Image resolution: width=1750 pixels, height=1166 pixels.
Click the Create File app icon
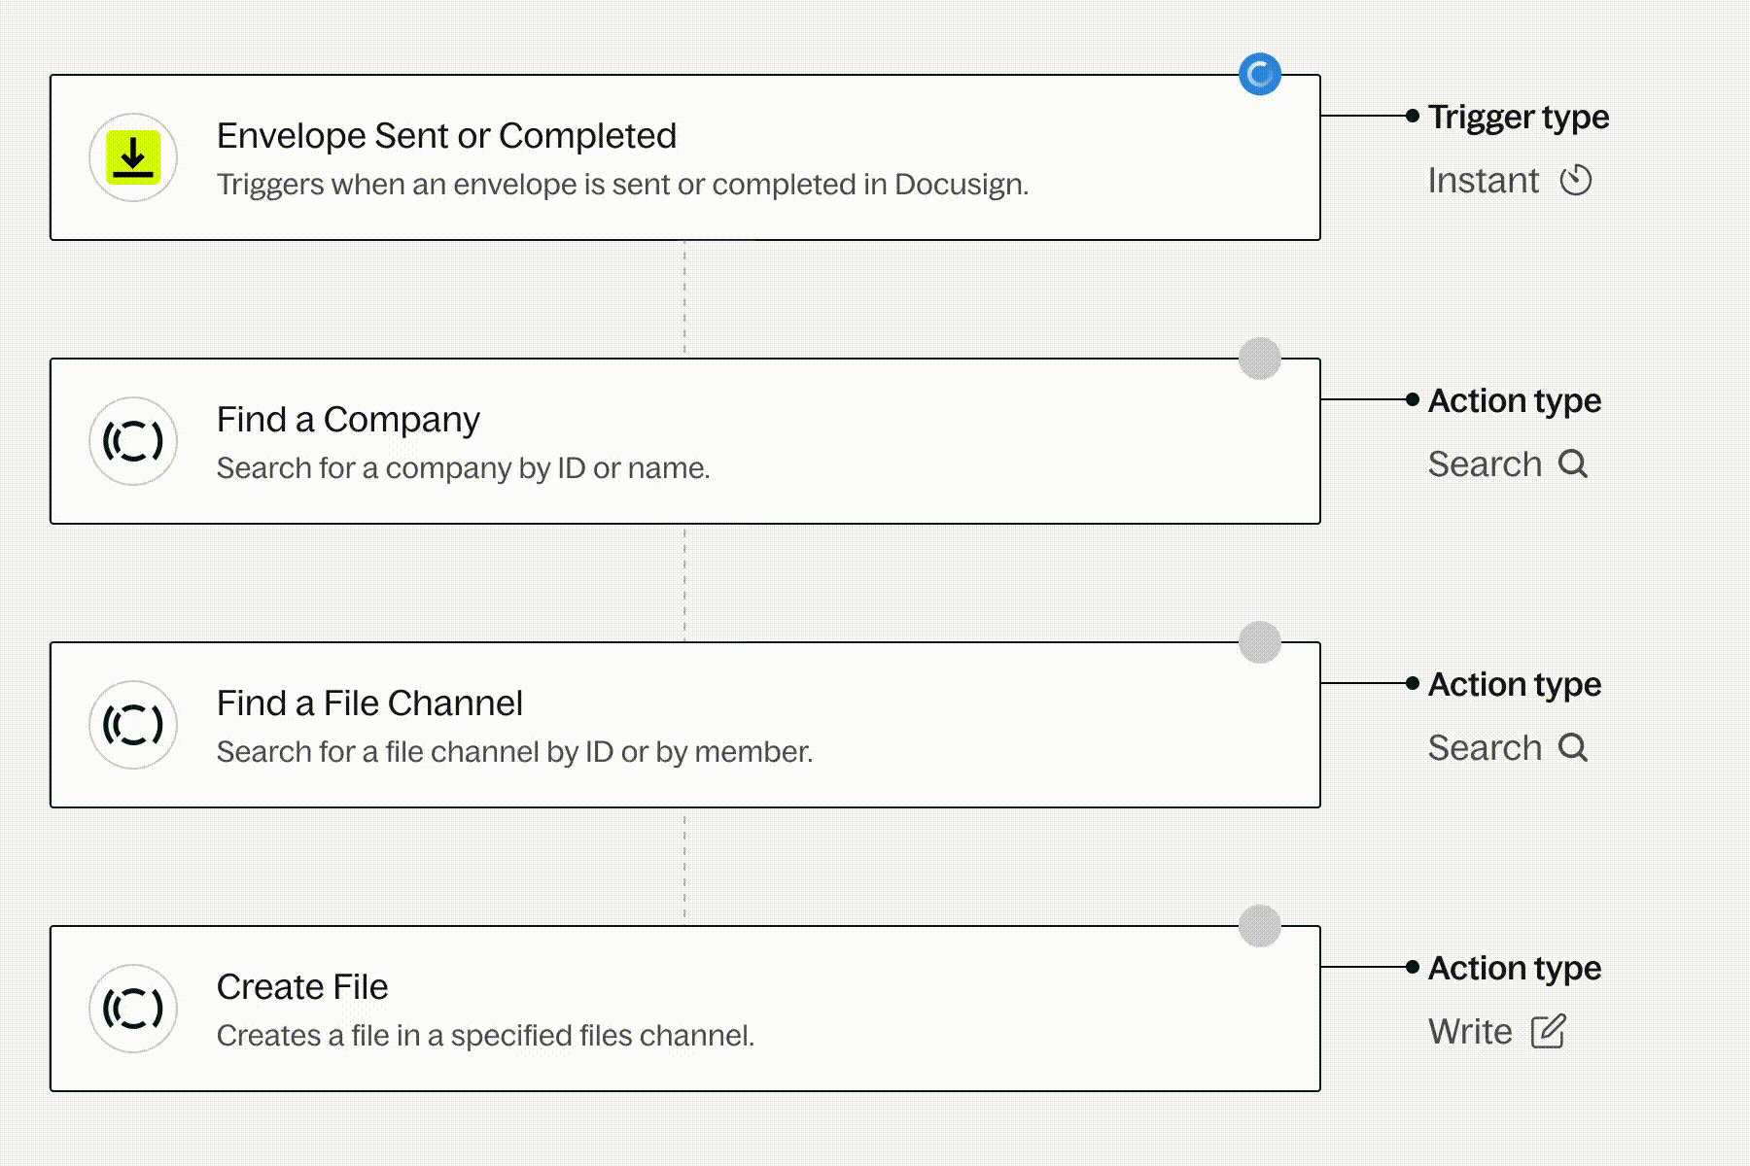[x=133, y=1009]
